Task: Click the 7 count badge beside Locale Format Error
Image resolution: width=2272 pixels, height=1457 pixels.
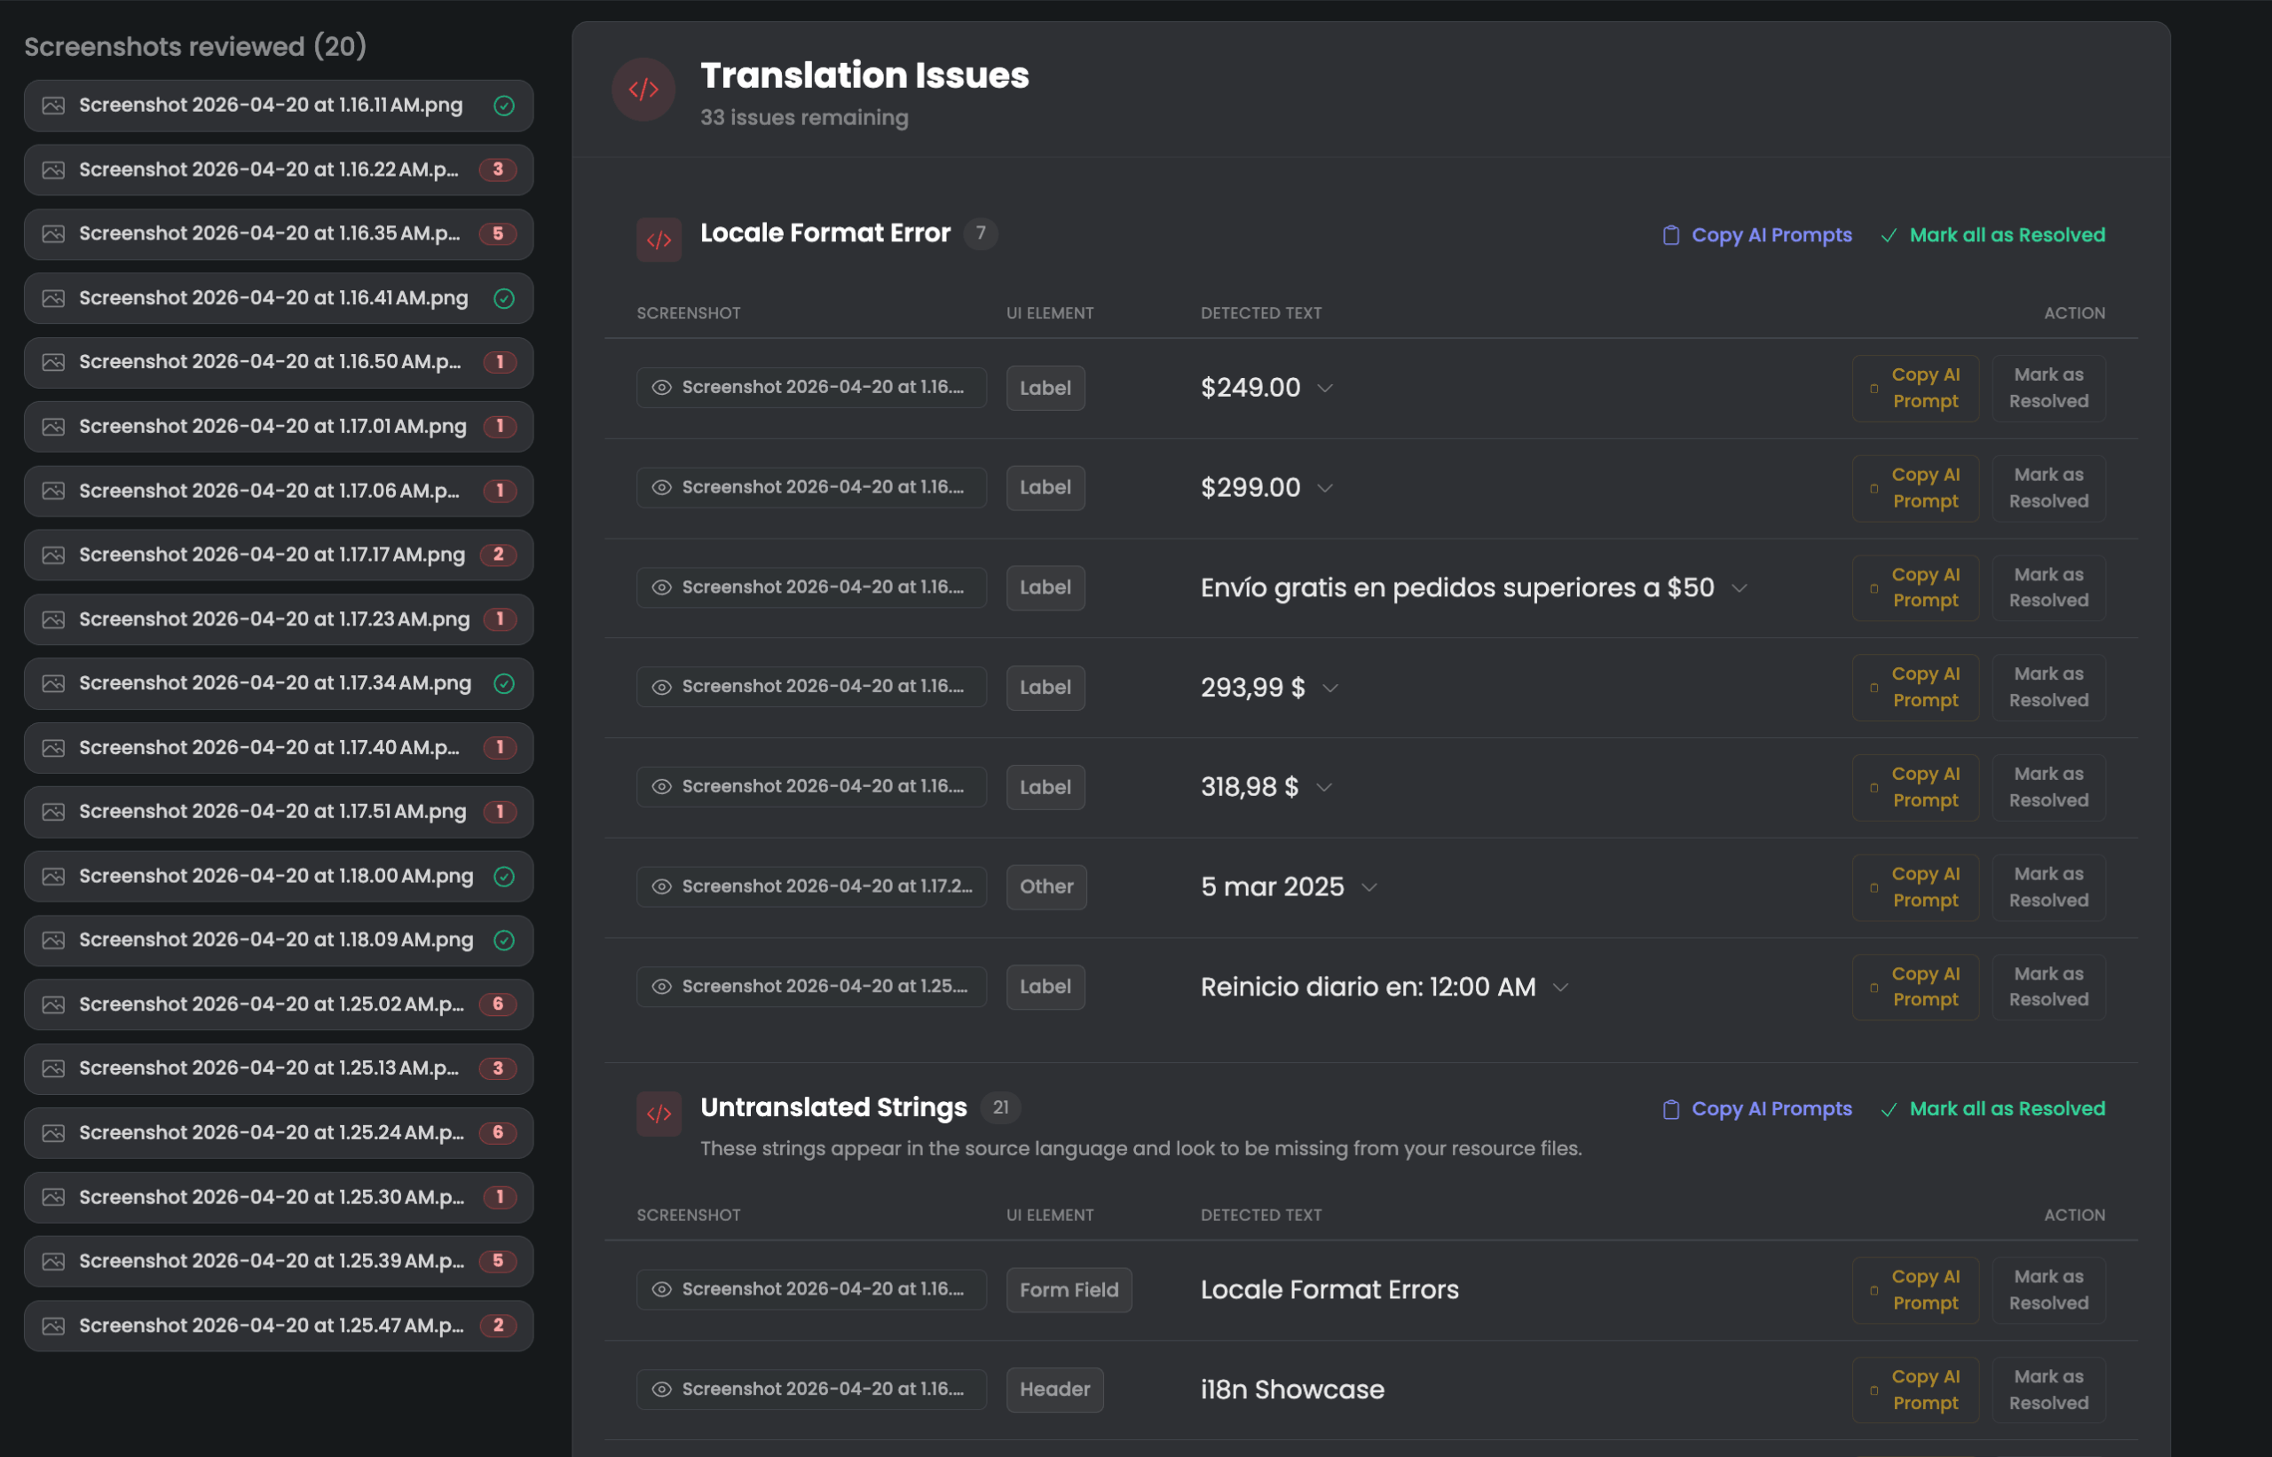Action: [981, 232]
